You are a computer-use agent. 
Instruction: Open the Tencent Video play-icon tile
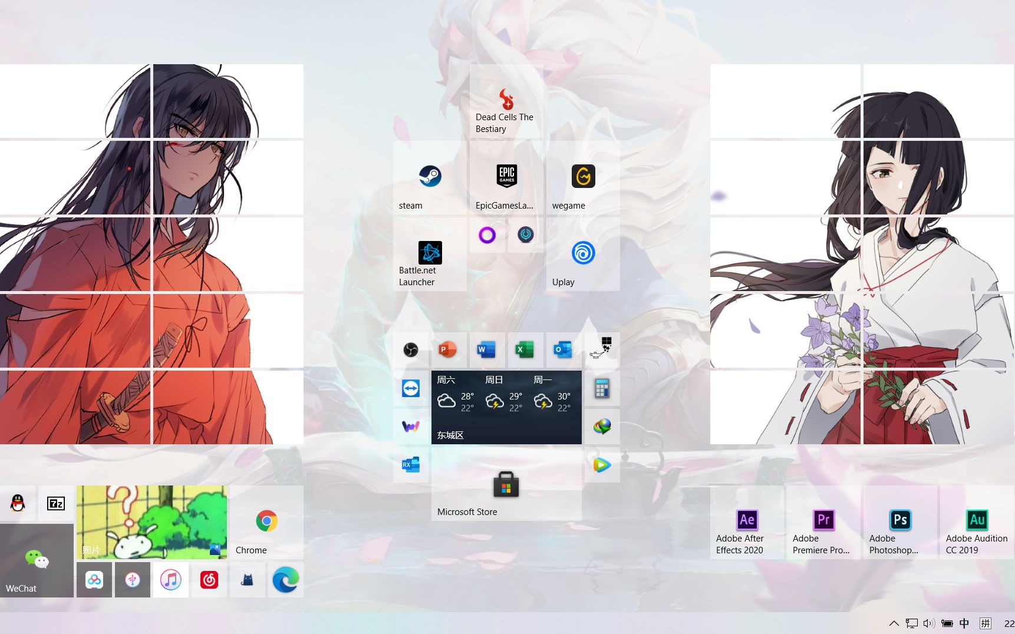602,465
